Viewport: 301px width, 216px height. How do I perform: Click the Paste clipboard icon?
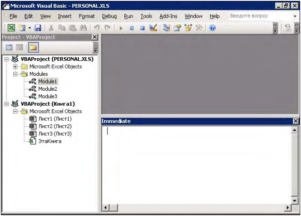(x=73, y=28)
